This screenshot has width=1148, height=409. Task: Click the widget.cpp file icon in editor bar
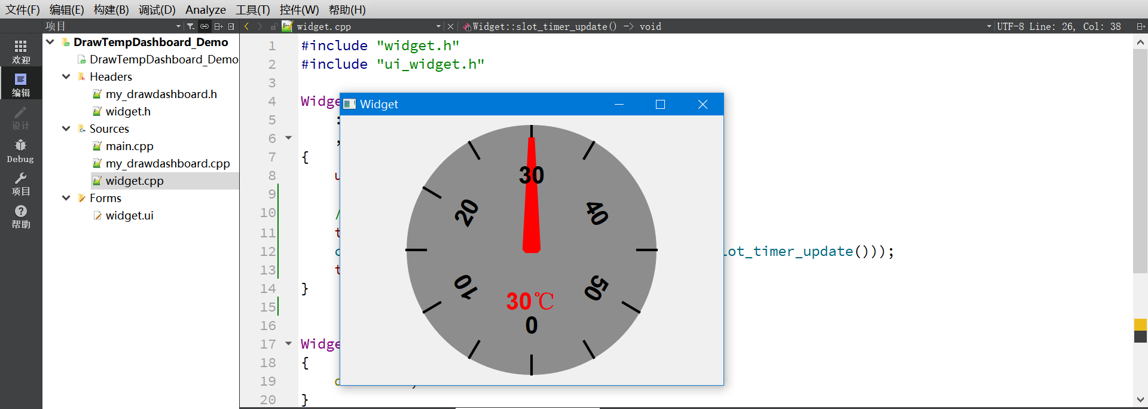(288, 26)
